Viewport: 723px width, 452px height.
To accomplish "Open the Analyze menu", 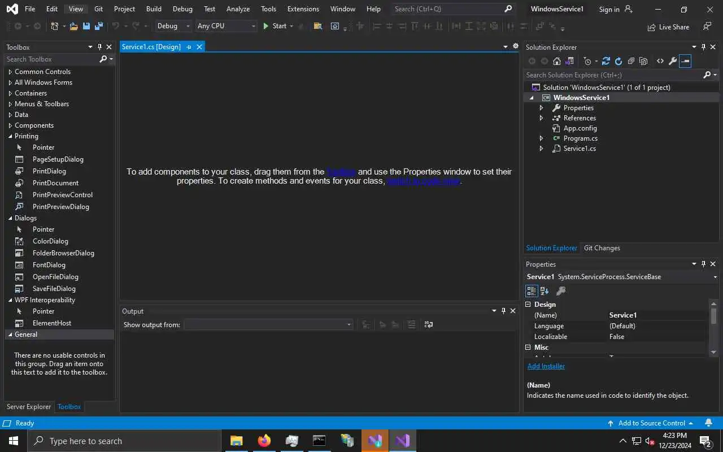I will tap(238, 9).
